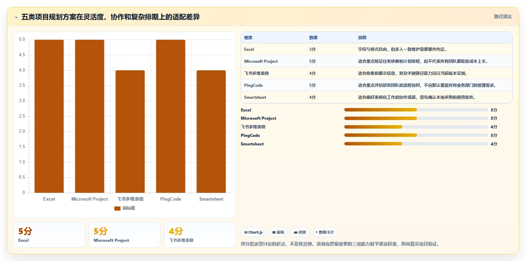Click the 路径雷达 label in header
Viewport: 526px width, 261px height.
[503, 17]
